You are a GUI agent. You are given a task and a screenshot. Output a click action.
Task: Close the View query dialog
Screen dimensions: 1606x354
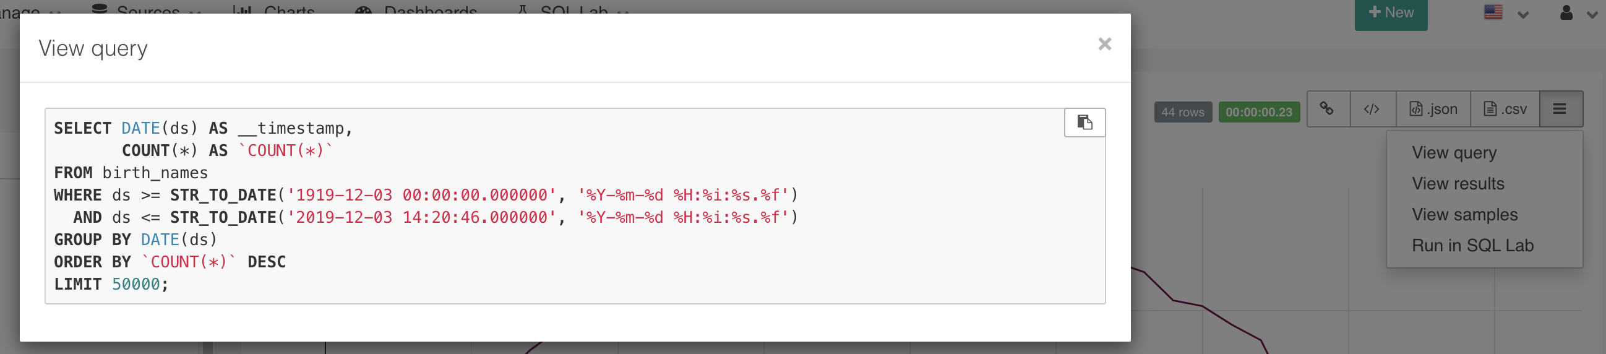coord(1104,45)
